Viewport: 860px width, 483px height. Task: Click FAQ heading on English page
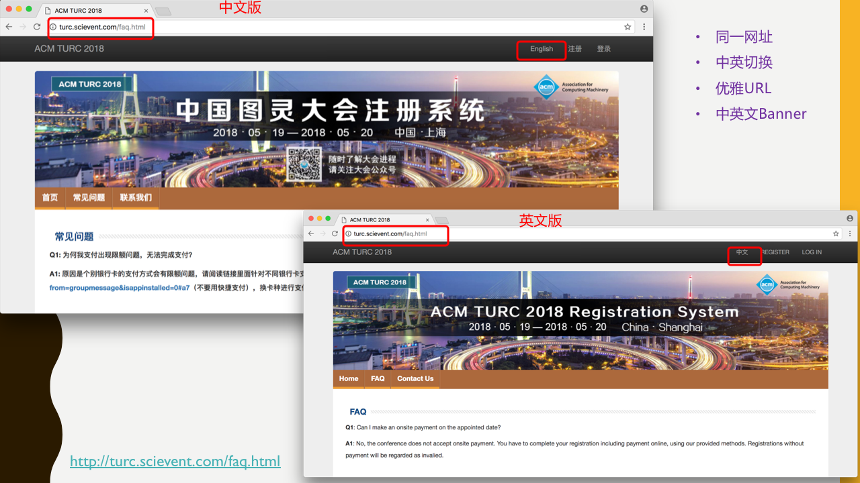358,412
